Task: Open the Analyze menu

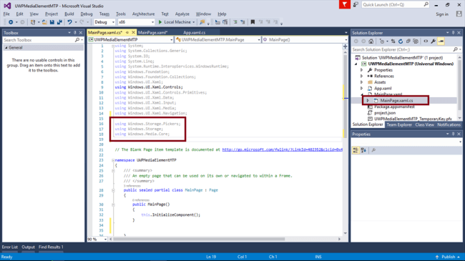Action: tap(182, 14)
